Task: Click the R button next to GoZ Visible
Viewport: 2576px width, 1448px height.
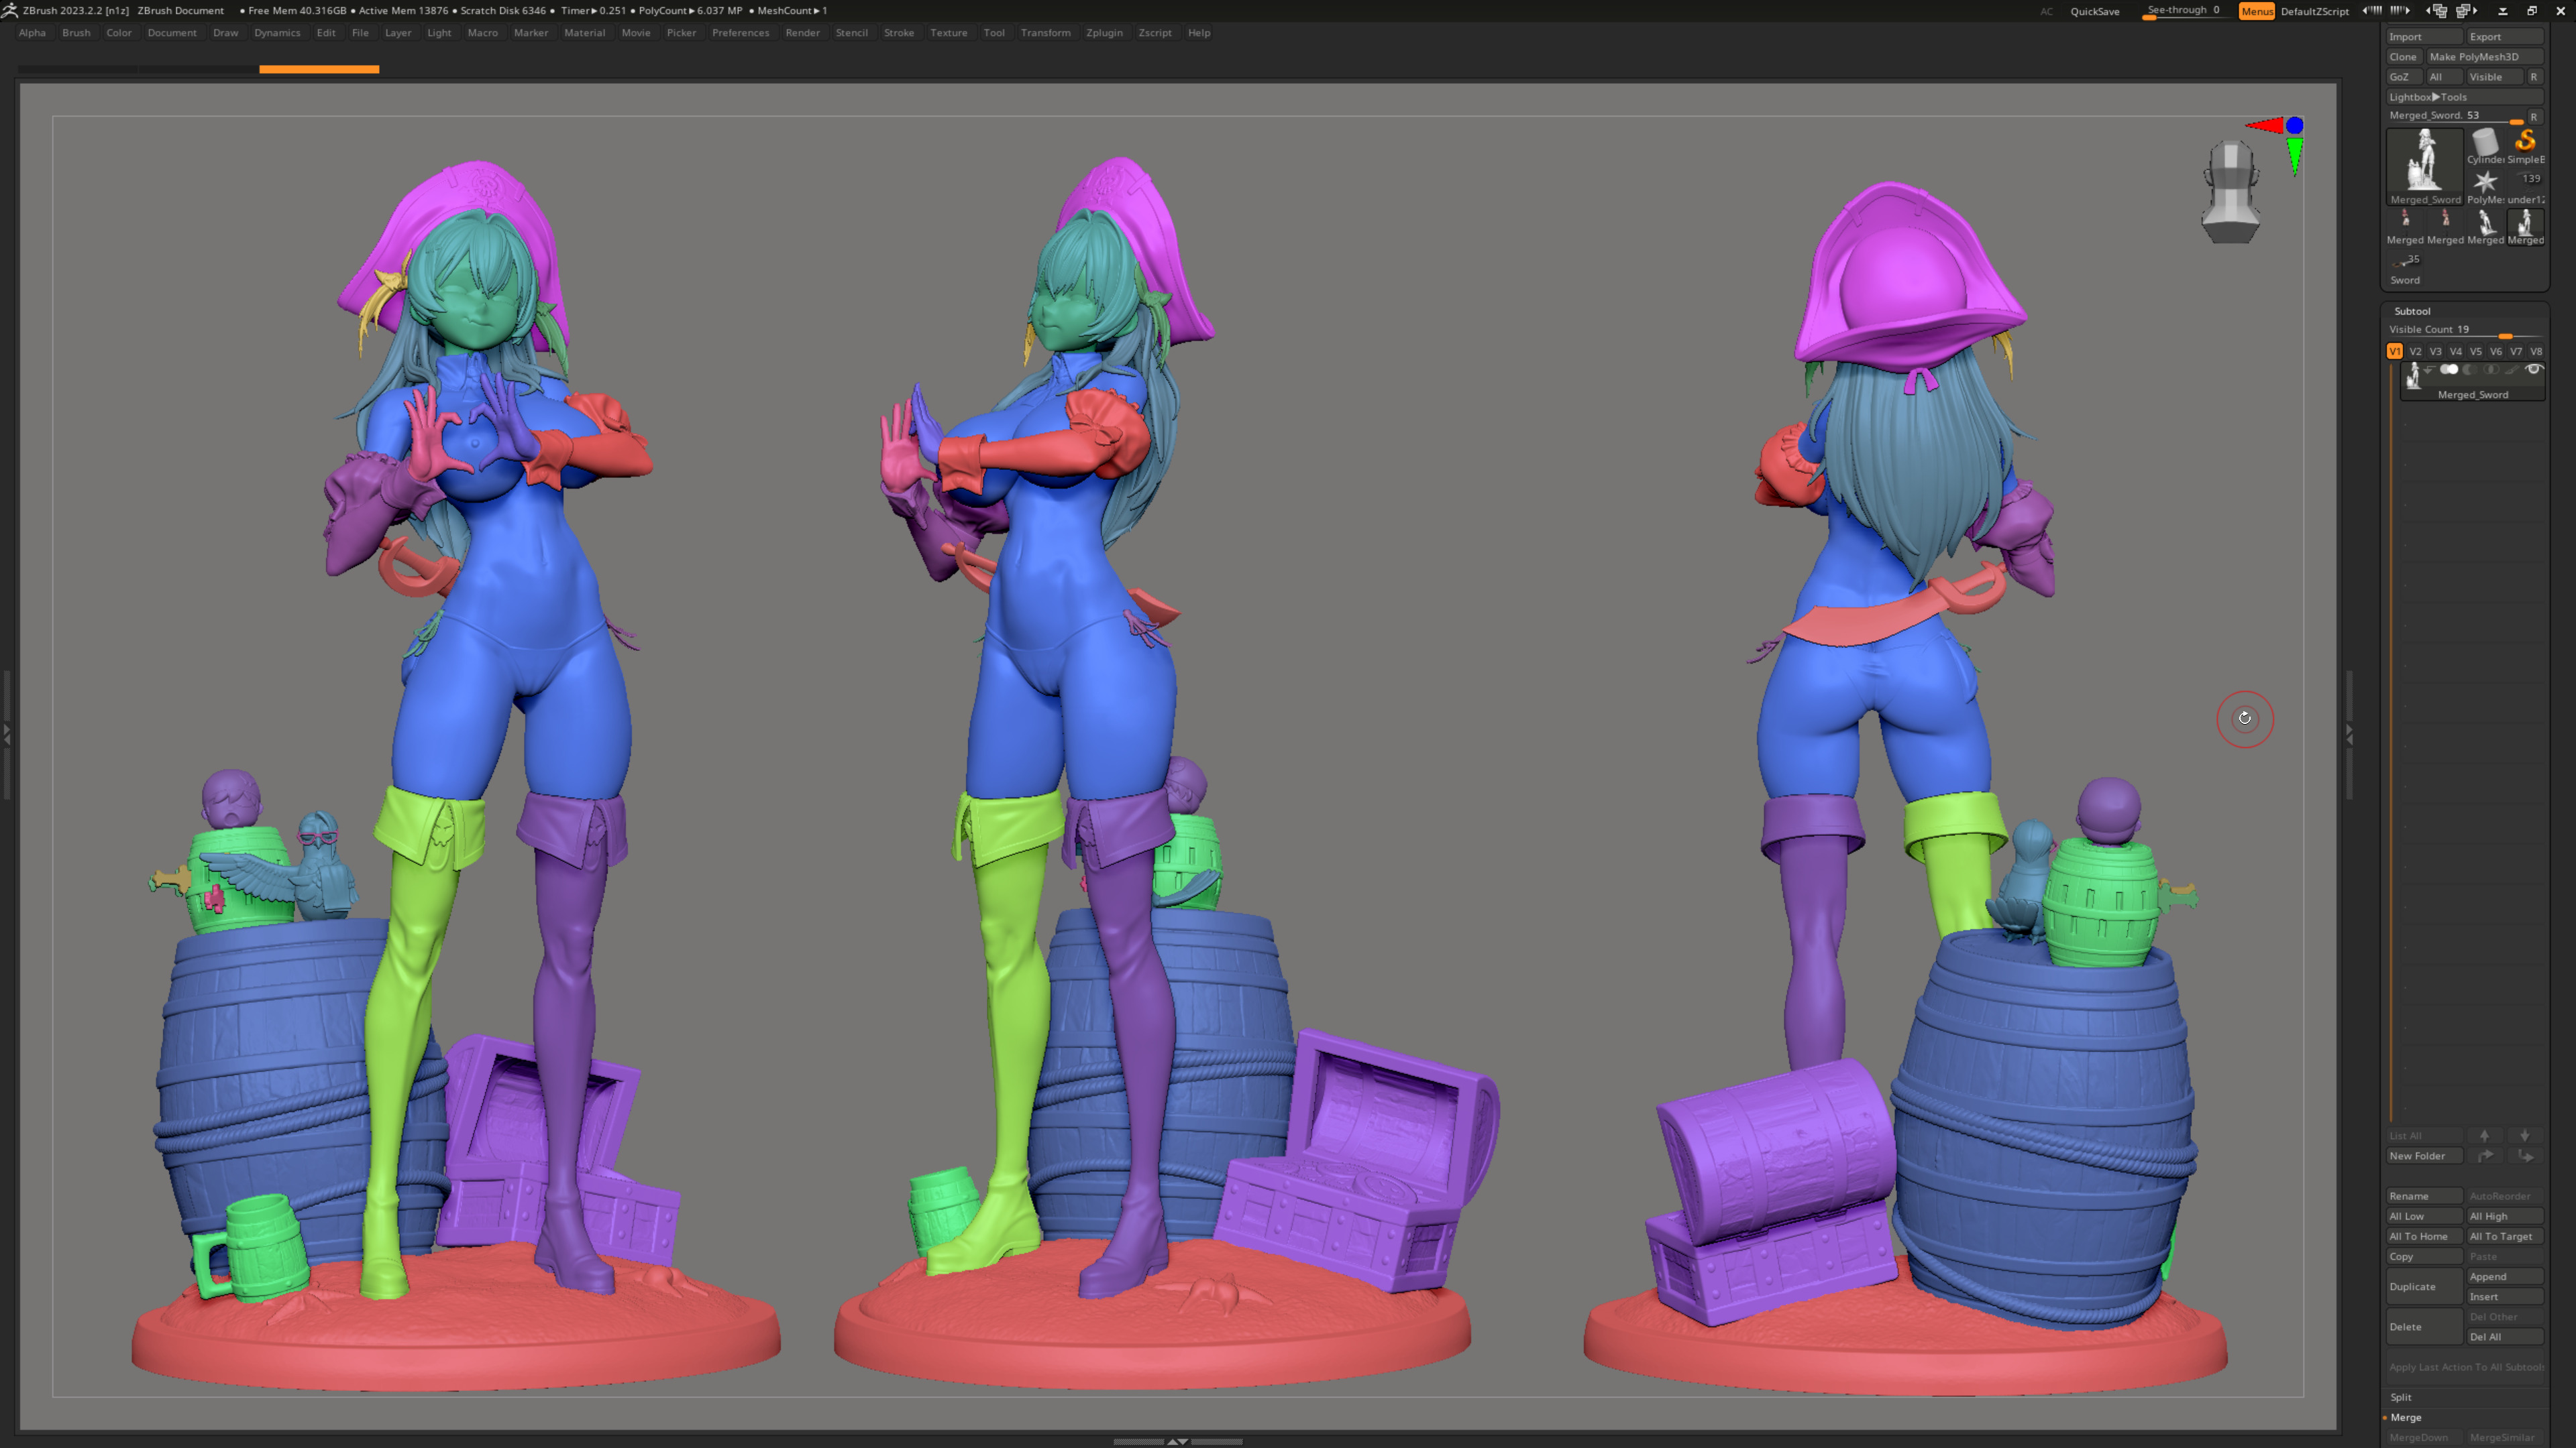Action: pos(2534,77)
